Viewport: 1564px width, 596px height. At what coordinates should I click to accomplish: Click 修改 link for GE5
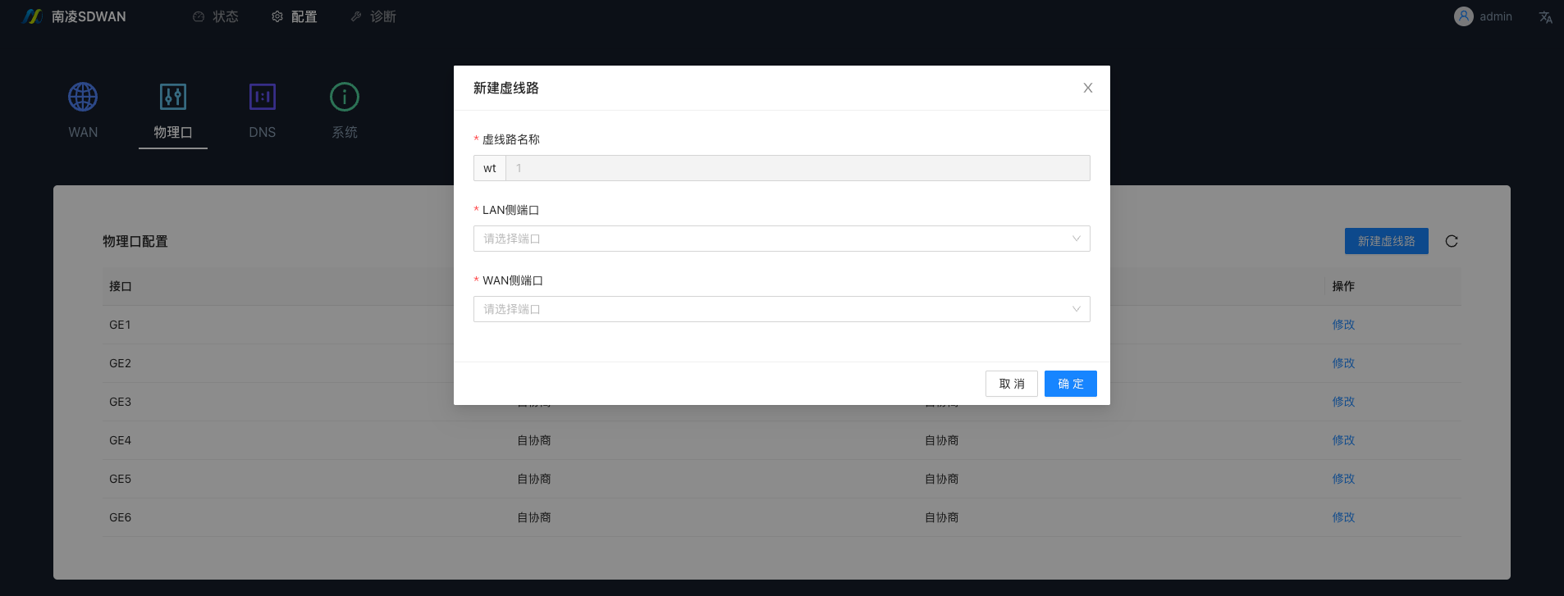click(1343, 479)
